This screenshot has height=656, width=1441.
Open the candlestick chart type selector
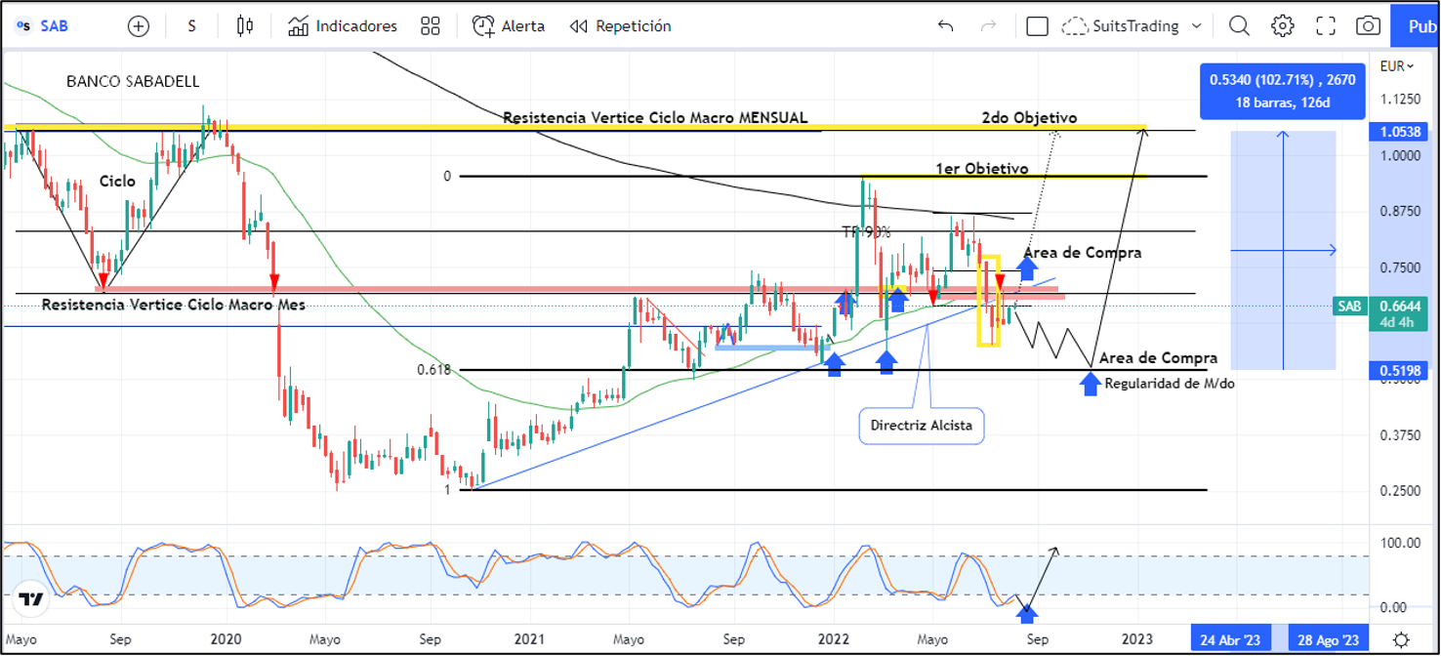[245, 26]
